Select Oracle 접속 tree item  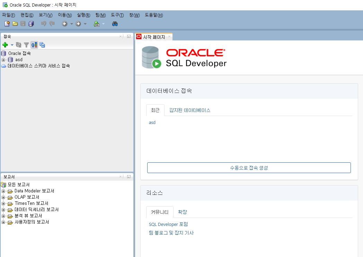pyautogui.click(x=19, y=53)
